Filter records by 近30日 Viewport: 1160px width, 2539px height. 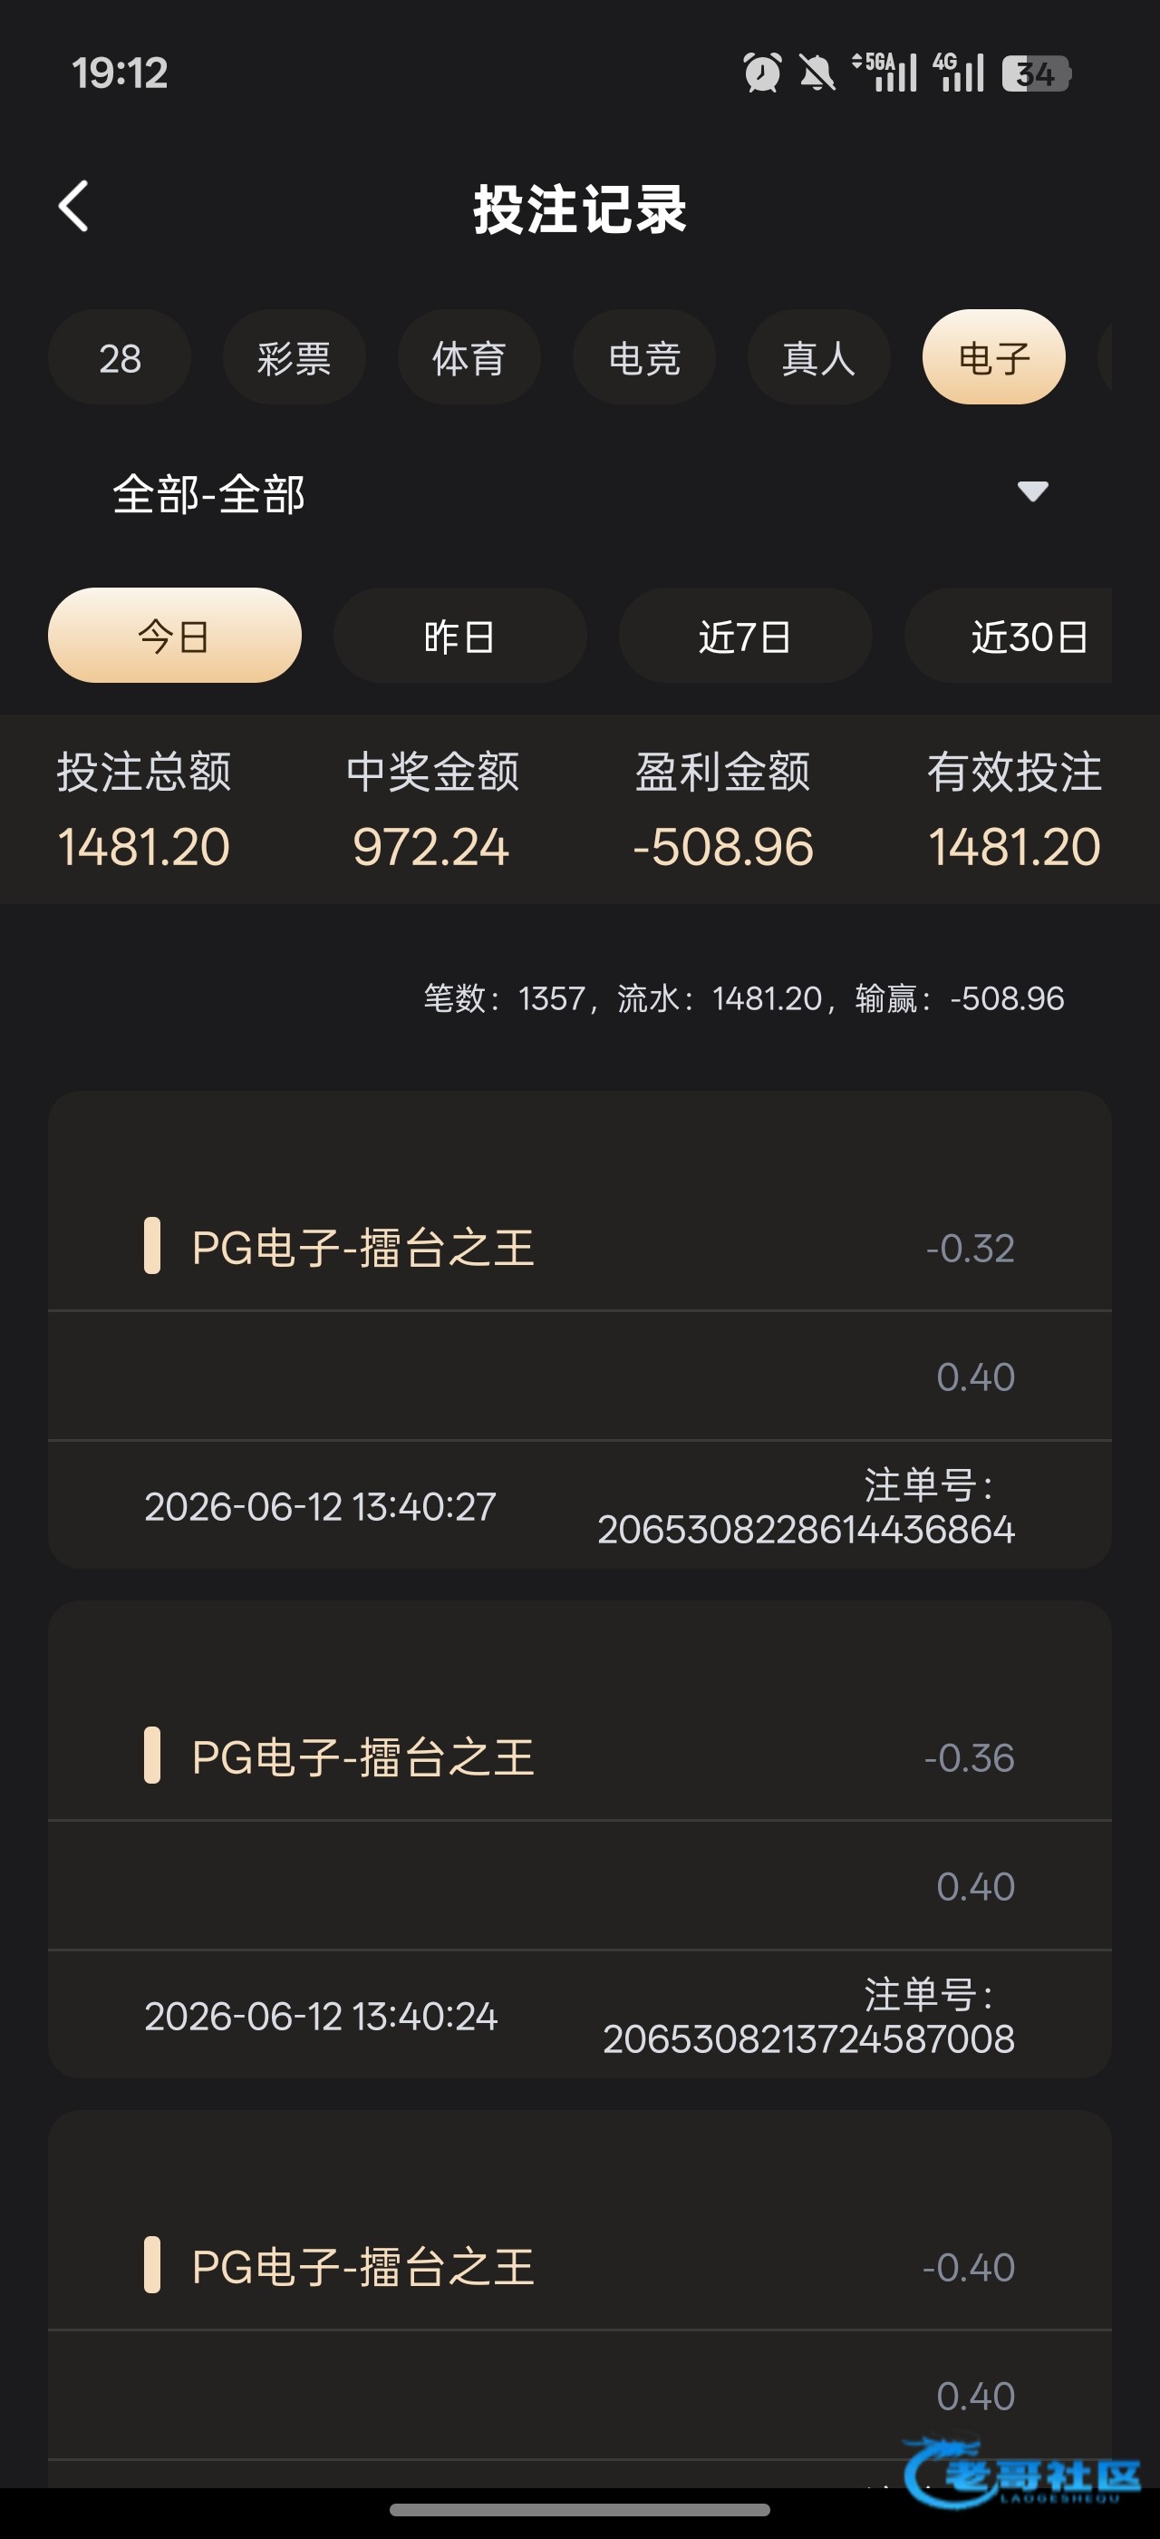coord(1009,636)
